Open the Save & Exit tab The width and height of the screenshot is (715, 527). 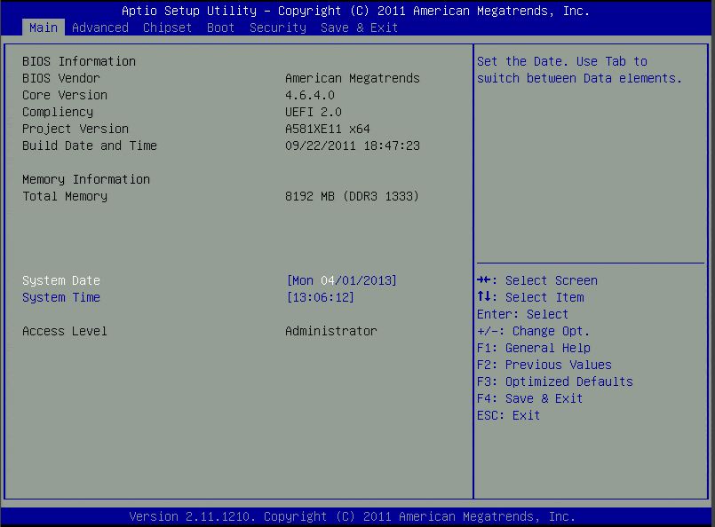(x=359, y=28)
